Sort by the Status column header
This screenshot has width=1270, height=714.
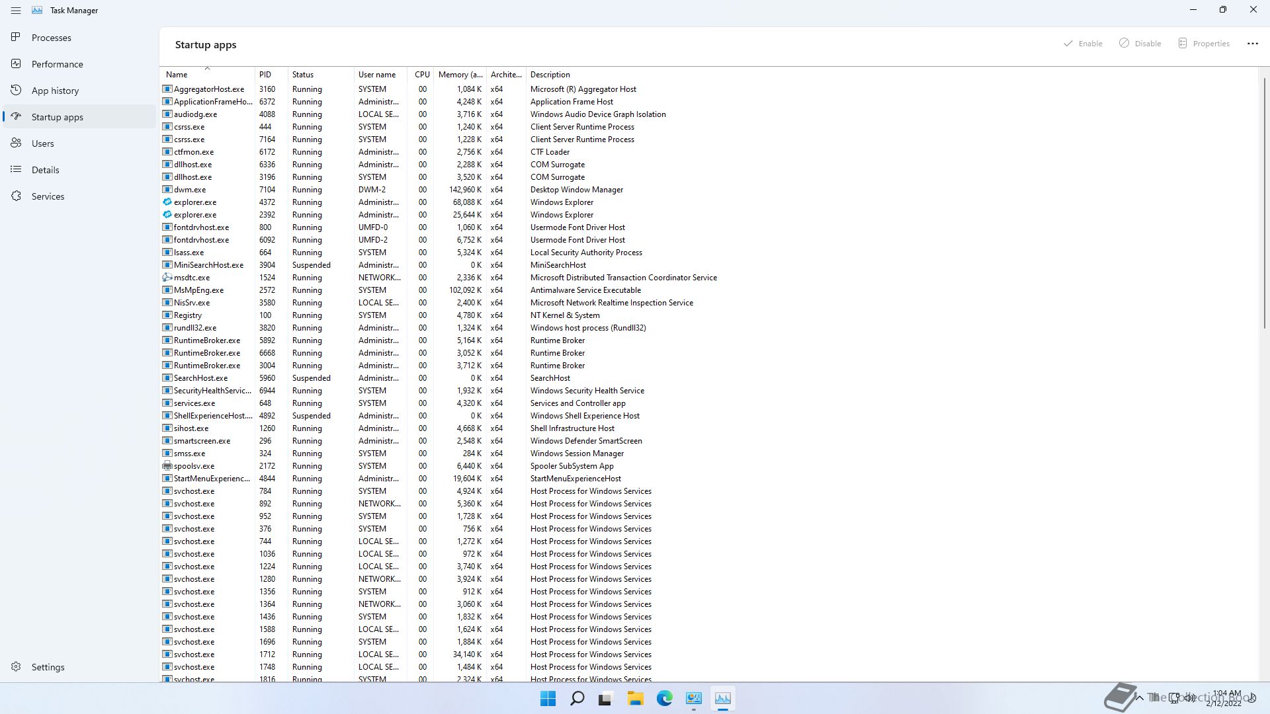[321, 75]
